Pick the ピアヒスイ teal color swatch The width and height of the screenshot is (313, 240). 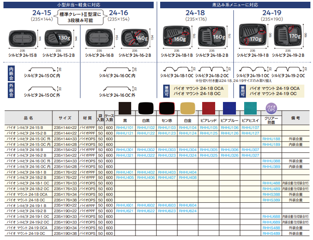[x=251, y=108]
